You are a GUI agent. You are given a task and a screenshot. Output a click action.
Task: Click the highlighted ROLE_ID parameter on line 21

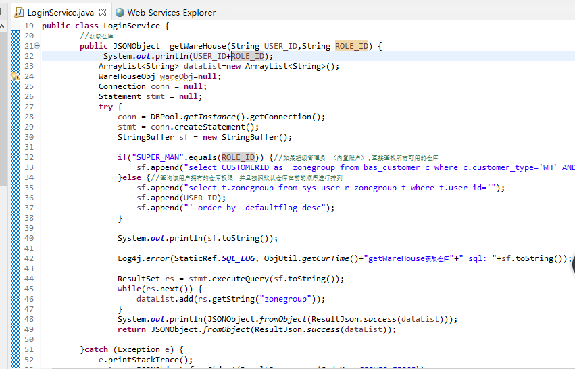pos(351,46)
